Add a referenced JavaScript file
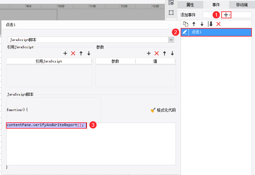 click(x=65, y=53)
